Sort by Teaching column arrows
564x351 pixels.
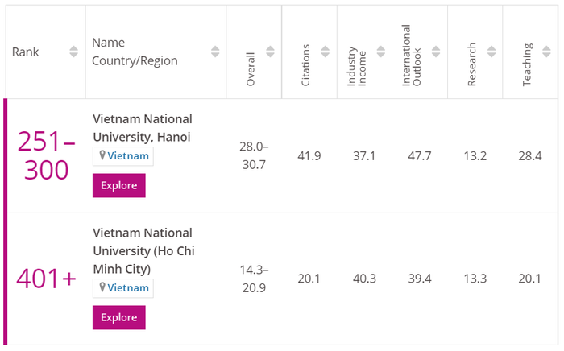pyautogui.click(x=545, y=52)
